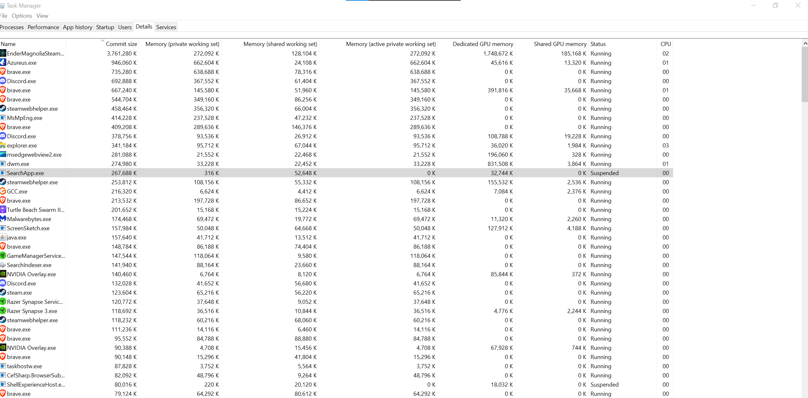Sort by Shared GPU memory header
Viewport: 808px width, 398px height.
[x=552, y=44]
